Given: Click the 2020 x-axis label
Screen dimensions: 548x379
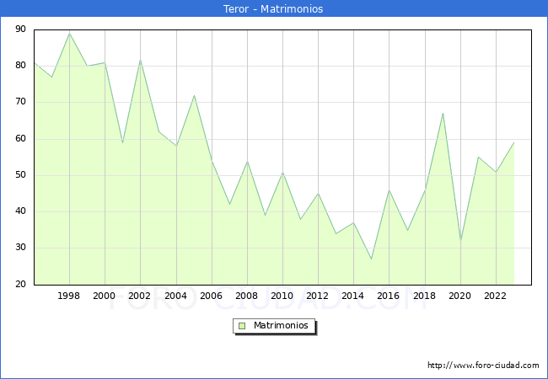Looking at the screenshot, I should pyautogui.click(x=460, y=296).
